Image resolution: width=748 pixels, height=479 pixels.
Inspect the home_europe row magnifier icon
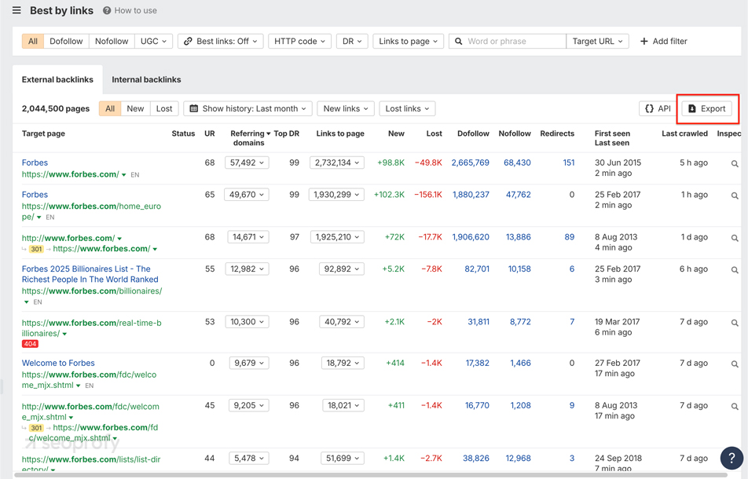(735, 196)
